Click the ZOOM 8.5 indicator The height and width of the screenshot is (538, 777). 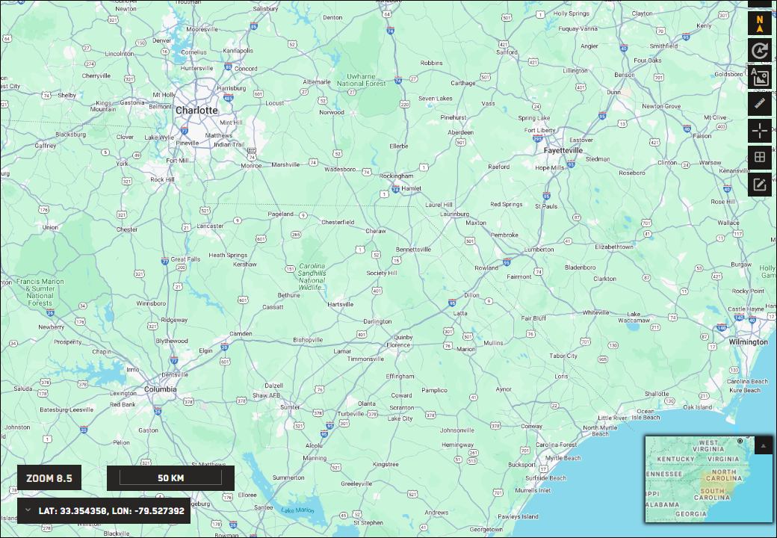pos(49,478)
